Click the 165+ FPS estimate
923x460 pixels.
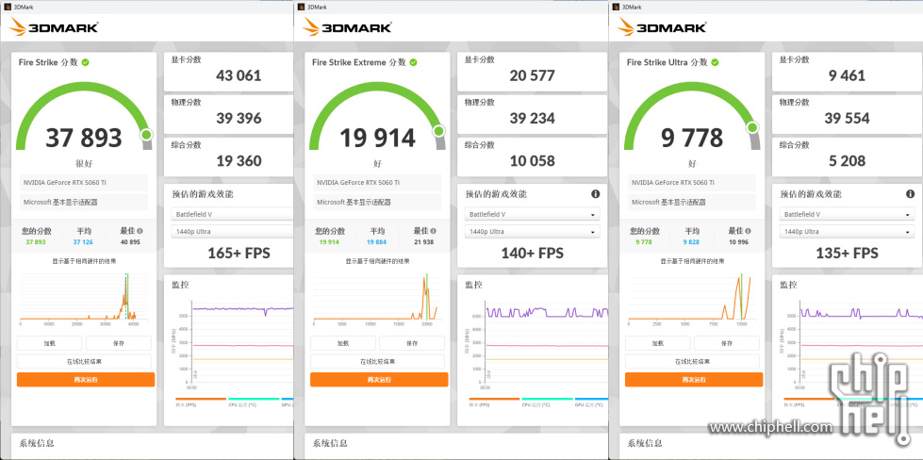pyautogui.click(x=239, y=254)
